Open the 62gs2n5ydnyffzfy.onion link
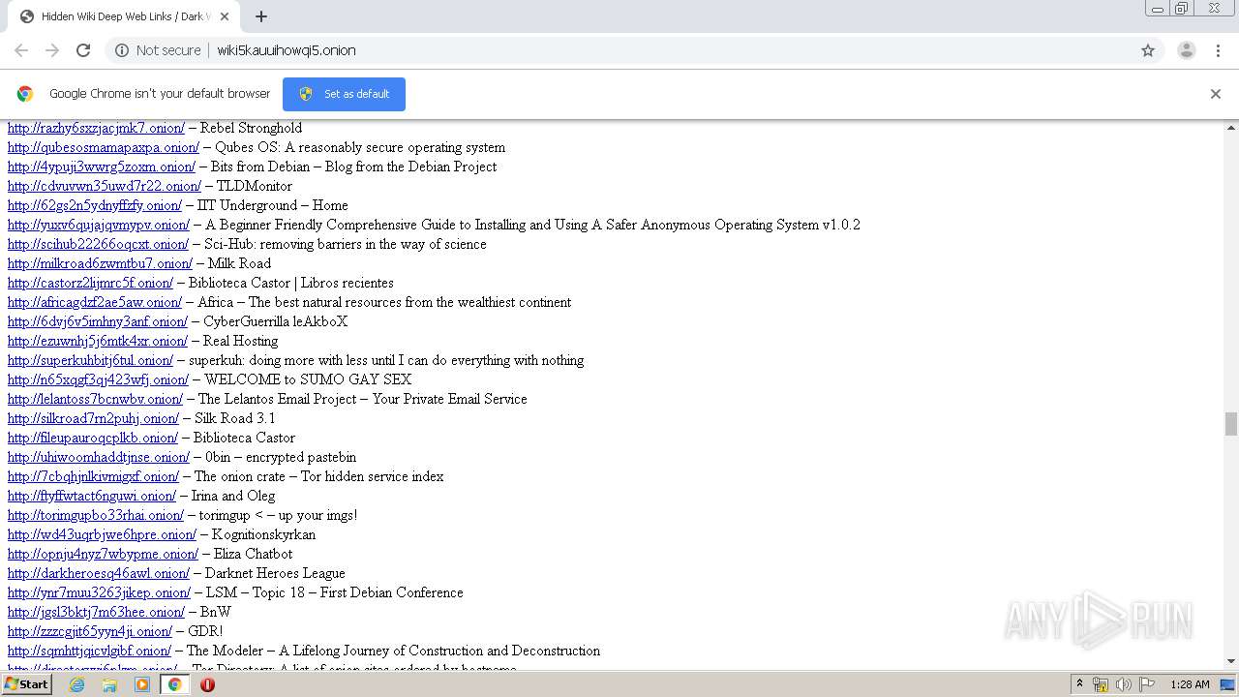The width and height of the screenshot is (1239, 697). (x=95, y=205)
